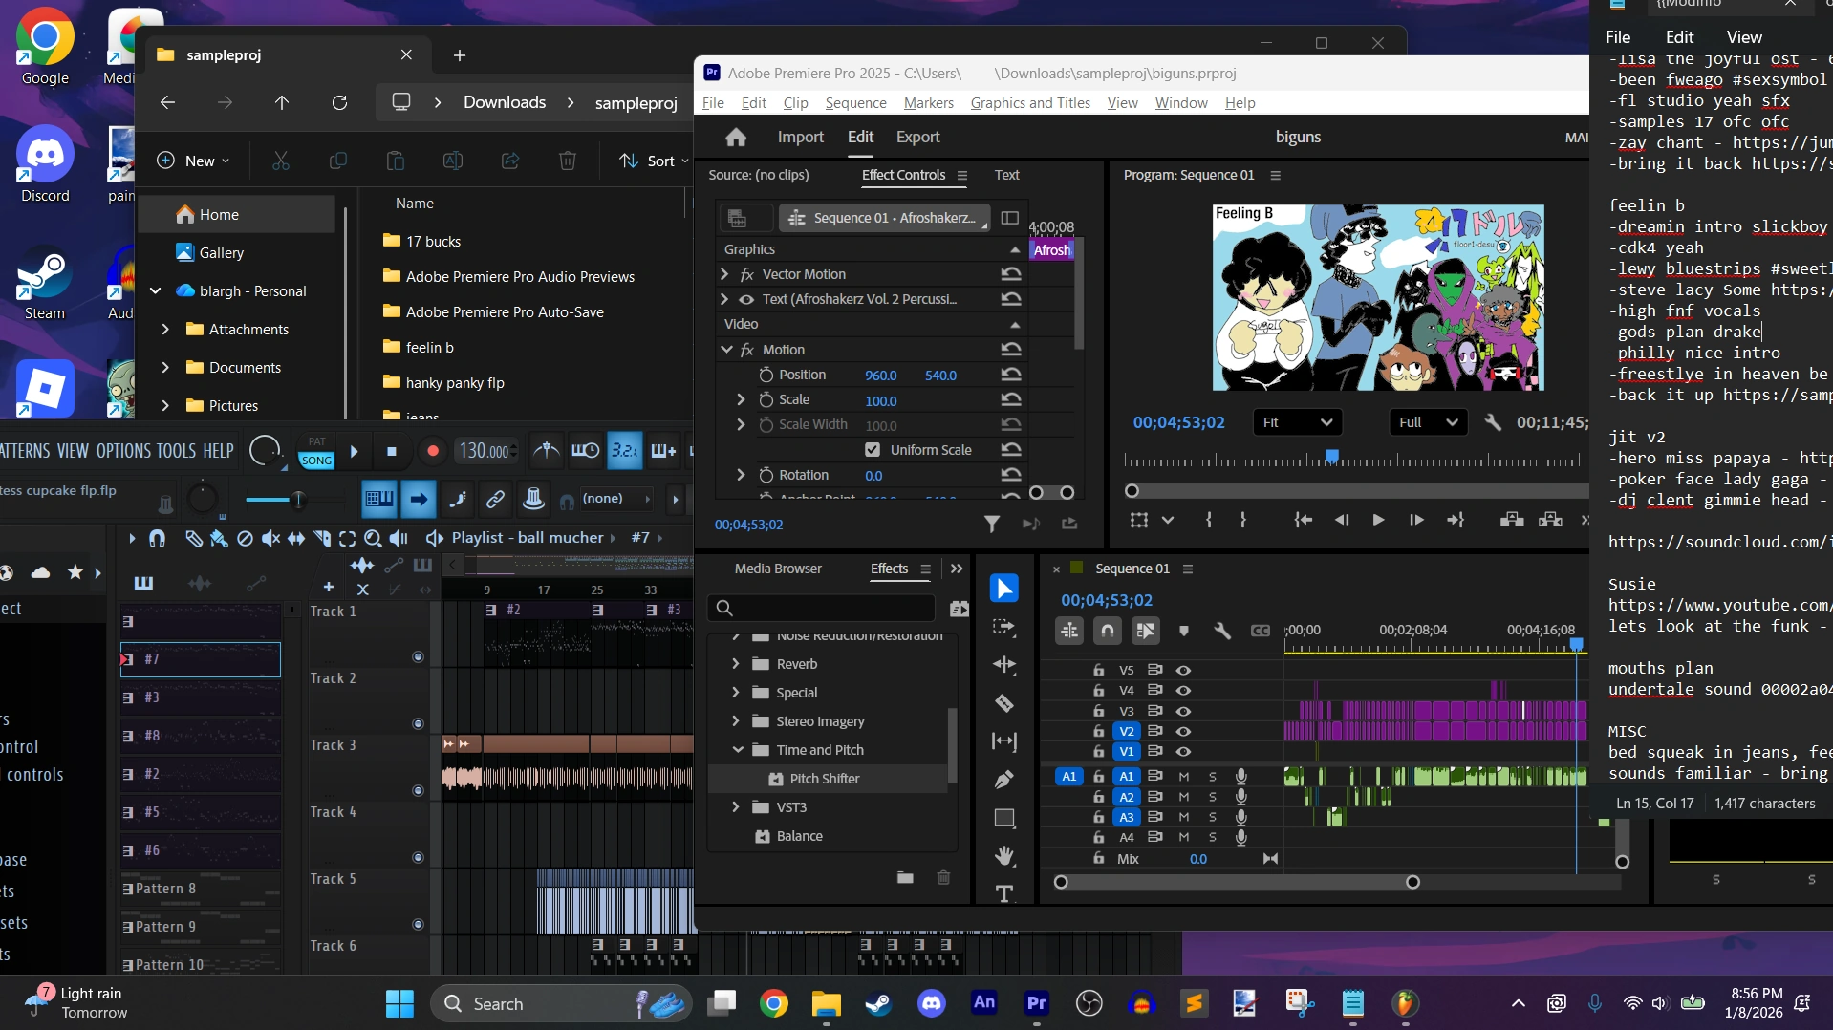Reset the Position parameter

[x=1011, y=375]
